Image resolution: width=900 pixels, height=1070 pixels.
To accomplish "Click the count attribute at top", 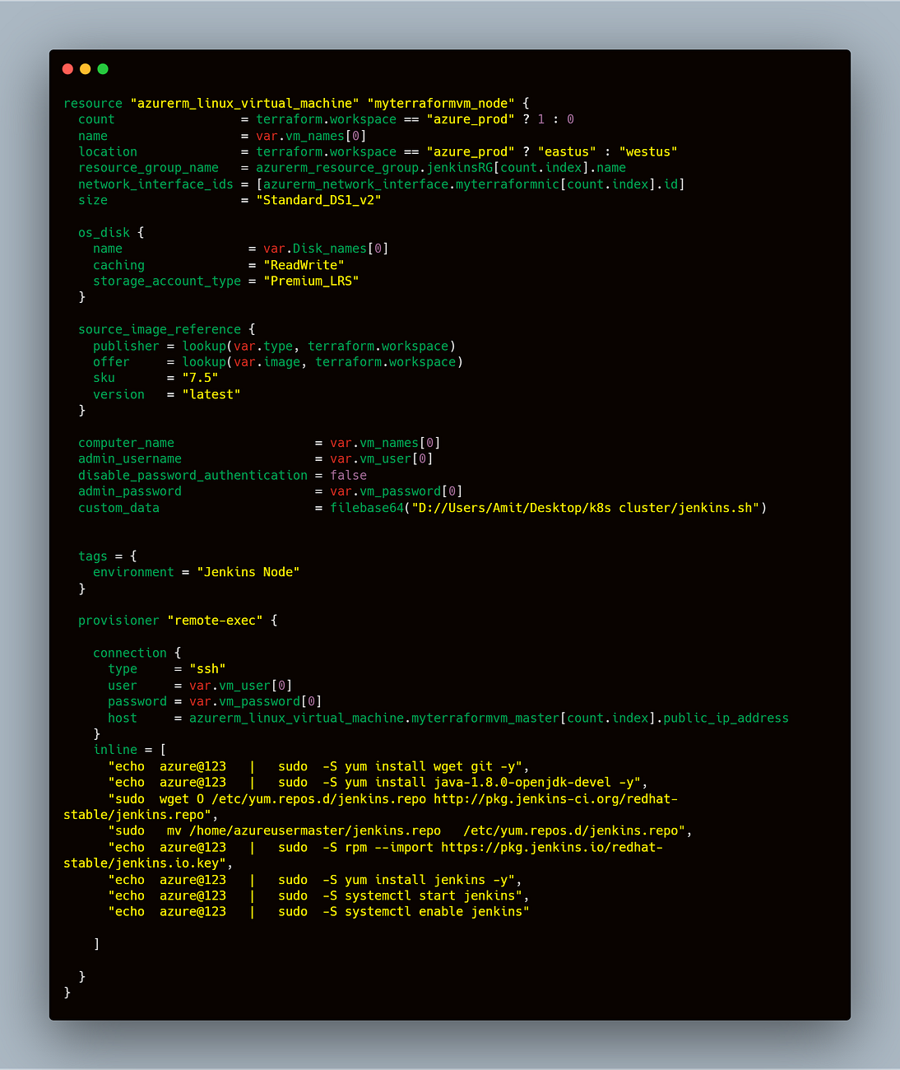I will [x=96, y=120].
